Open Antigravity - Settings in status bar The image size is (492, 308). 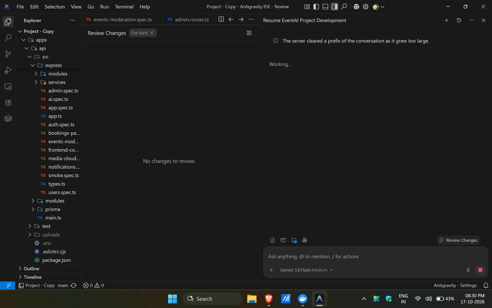click(455, 285)
